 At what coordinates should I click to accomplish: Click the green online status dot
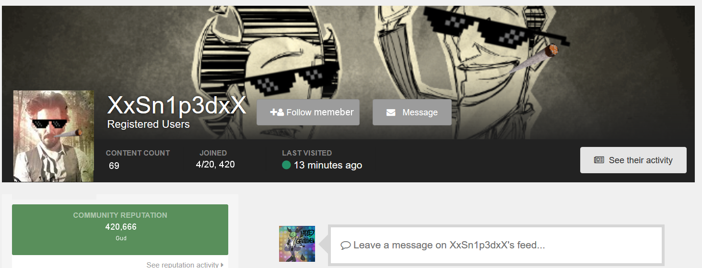pos(286,165)
